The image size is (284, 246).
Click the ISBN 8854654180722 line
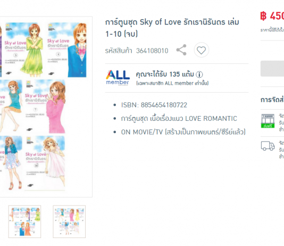[x=154, y=105]
